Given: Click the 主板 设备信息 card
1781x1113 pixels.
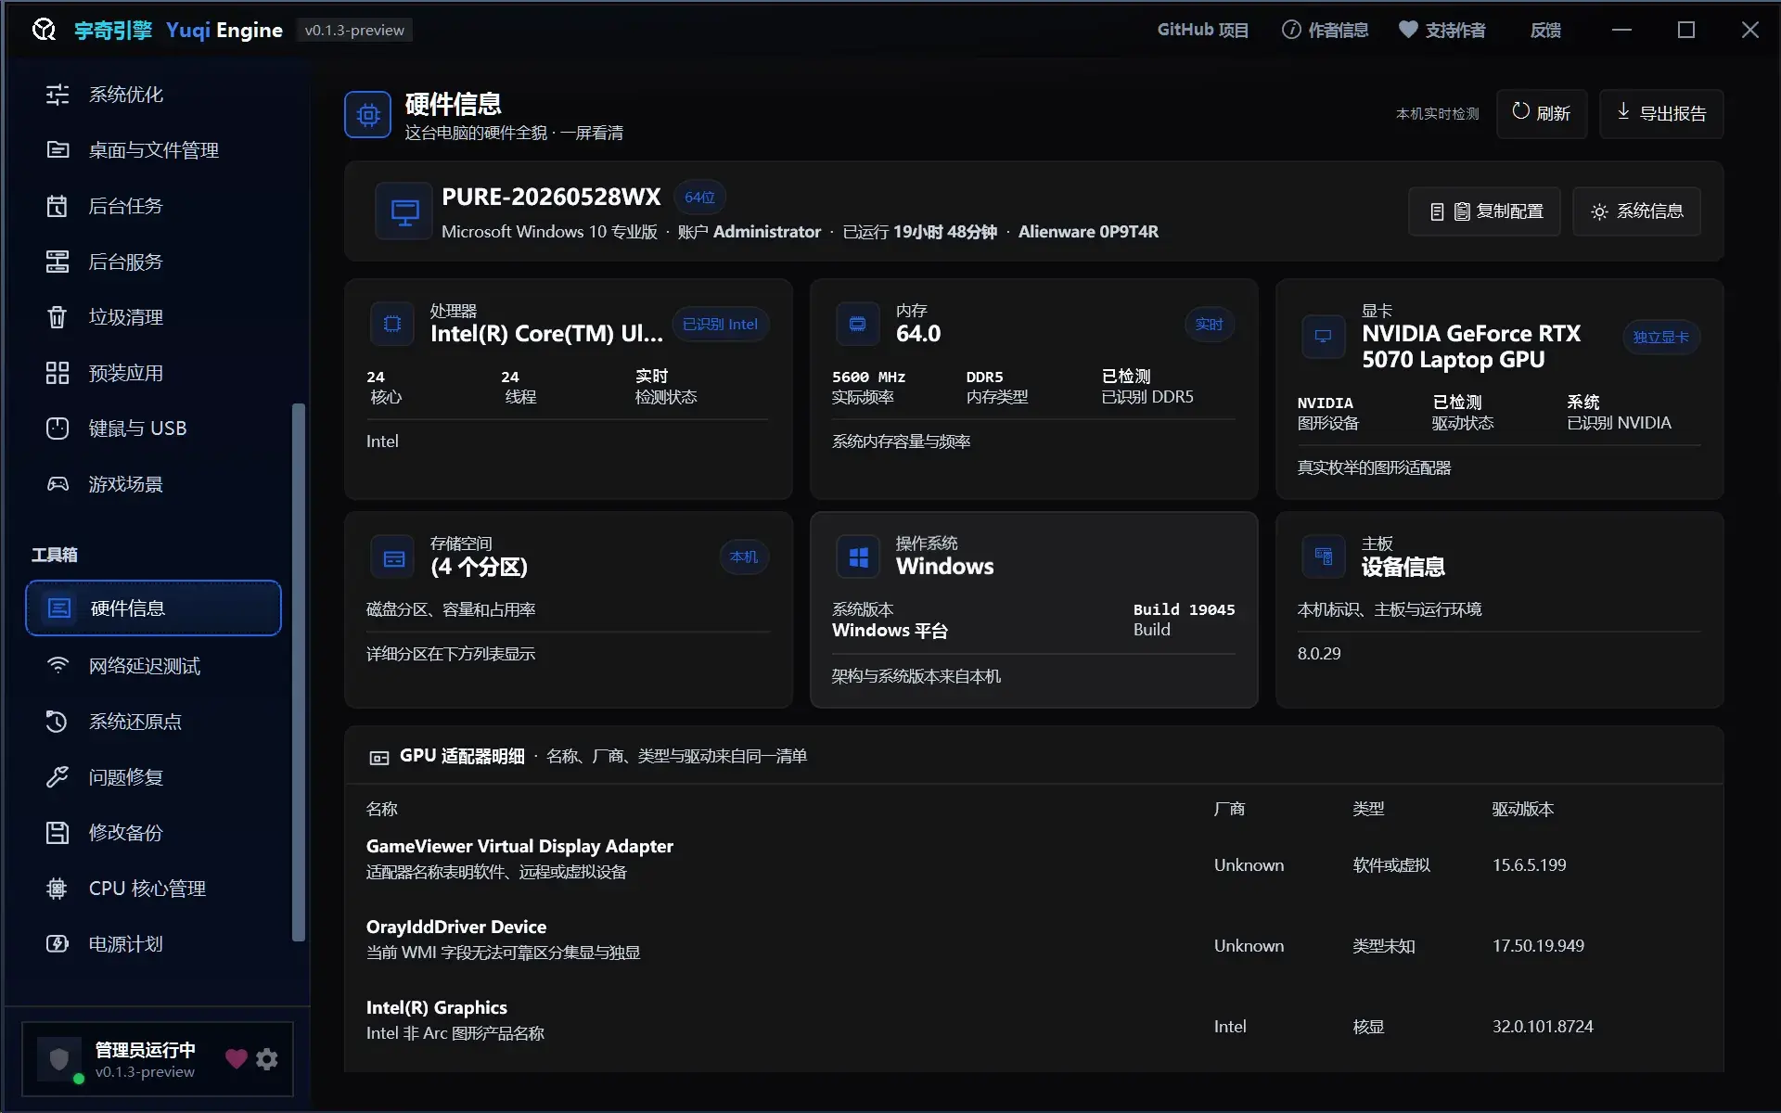Looking at the screenshot, I should point(1500,610).
